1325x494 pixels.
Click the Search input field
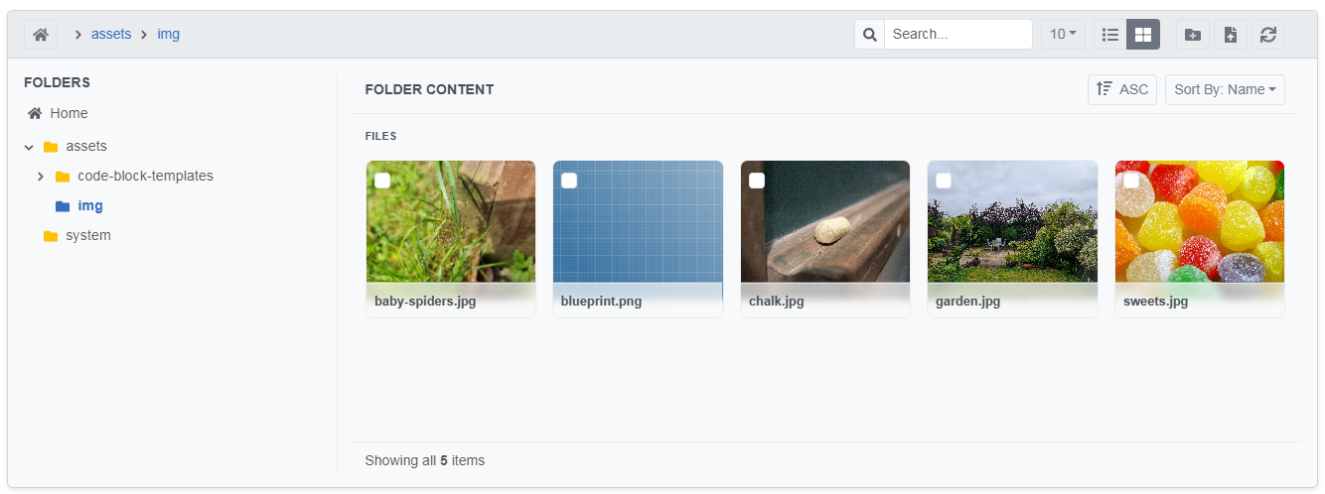coord(957,35)
